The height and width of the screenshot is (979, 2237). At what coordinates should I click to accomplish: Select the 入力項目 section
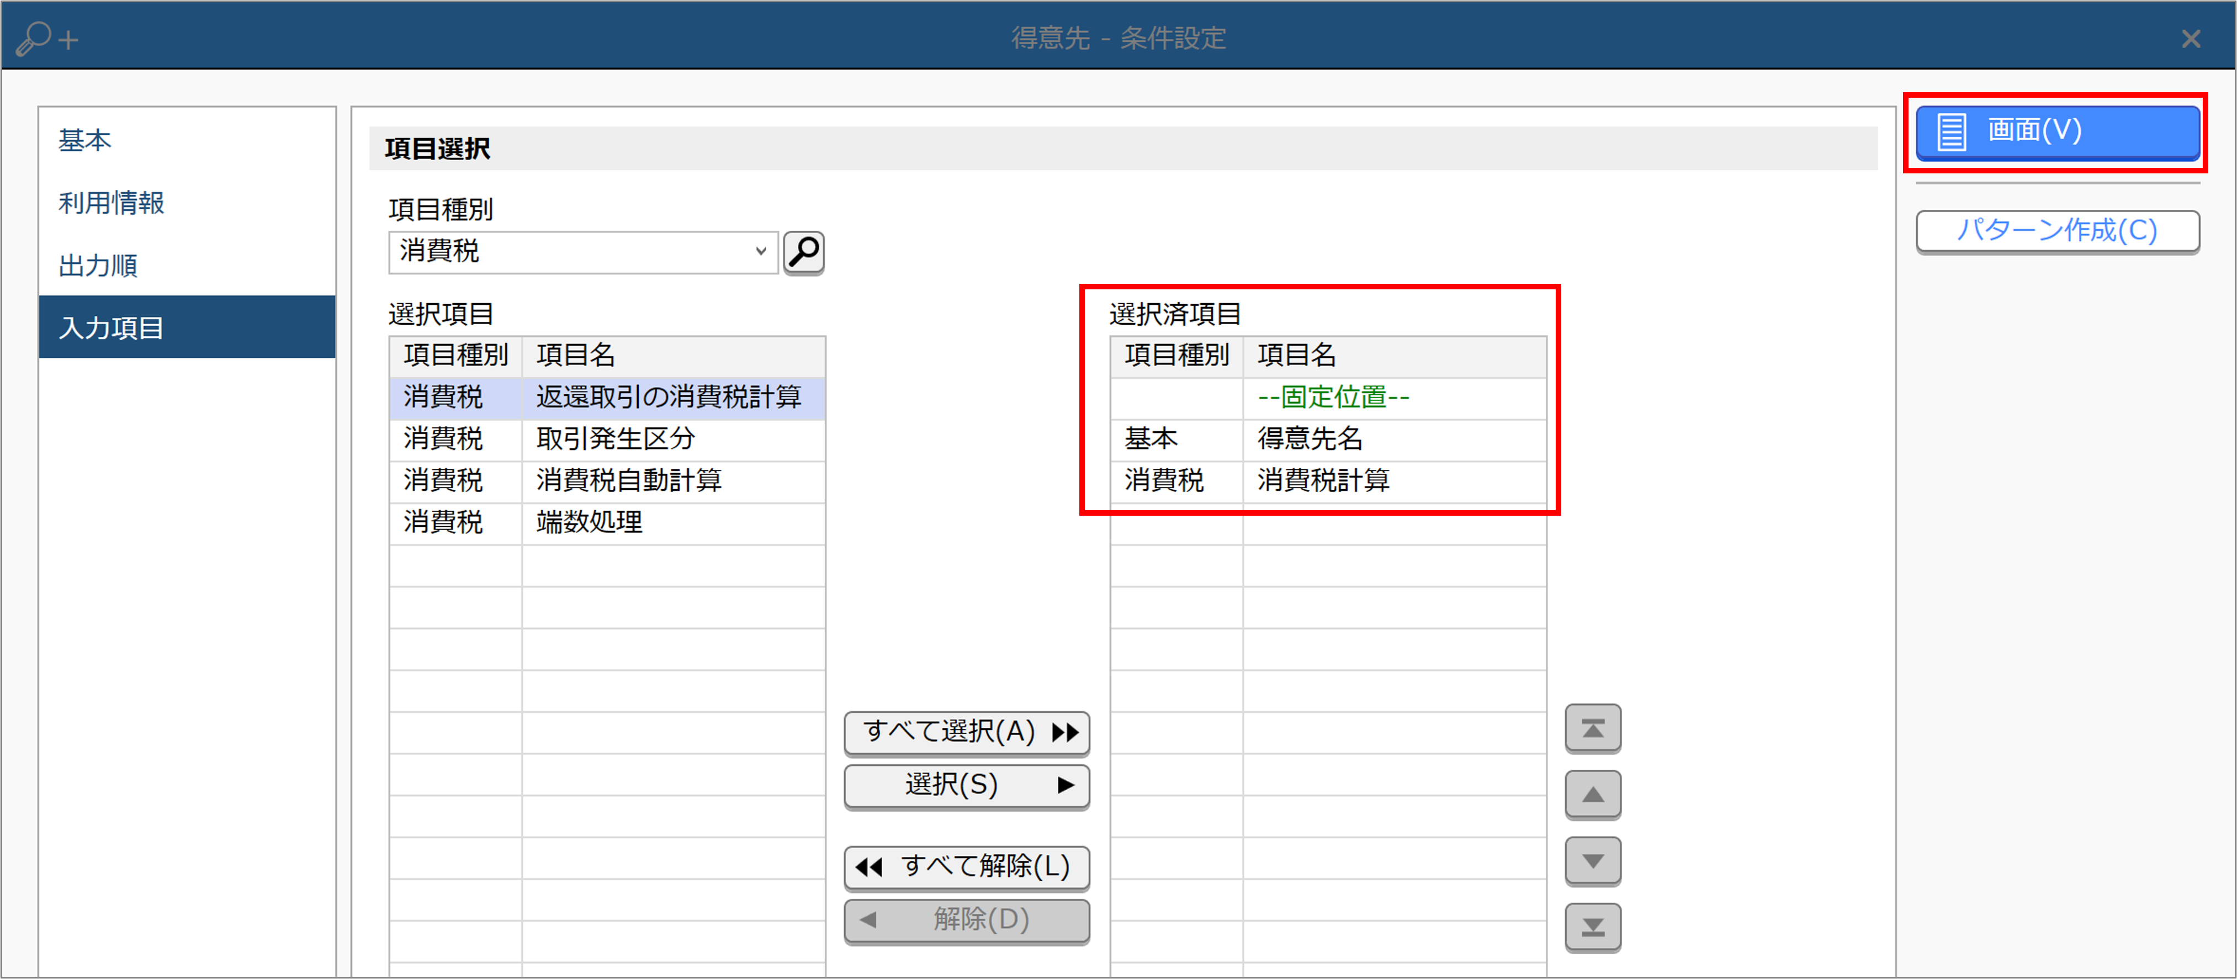187,327
